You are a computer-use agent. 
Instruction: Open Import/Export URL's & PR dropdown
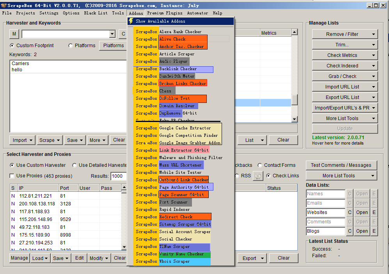(x=345, y=108)
